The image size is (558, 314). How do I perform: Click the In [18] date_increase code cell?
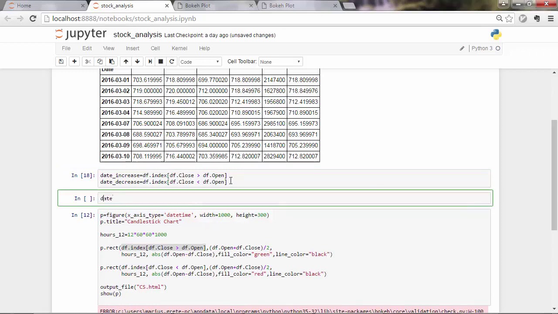295,178
